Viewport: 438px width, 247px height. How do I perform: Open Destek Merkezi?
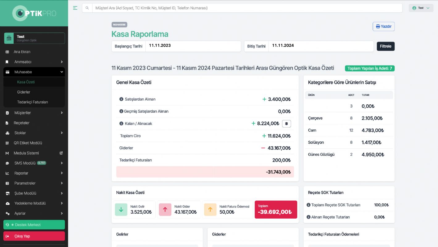[34, 225]
